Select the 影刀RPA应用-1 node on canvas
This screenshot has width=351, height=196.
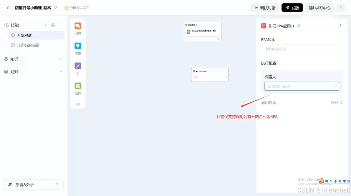click(210, 75)
